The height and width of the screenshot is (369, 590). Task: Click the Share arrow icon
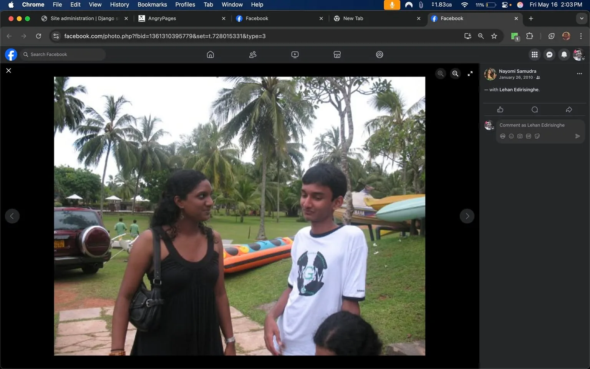point(569,110)
